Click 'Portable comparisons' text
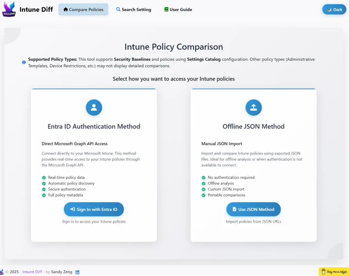349x276 pixels. tap(226, 195)
